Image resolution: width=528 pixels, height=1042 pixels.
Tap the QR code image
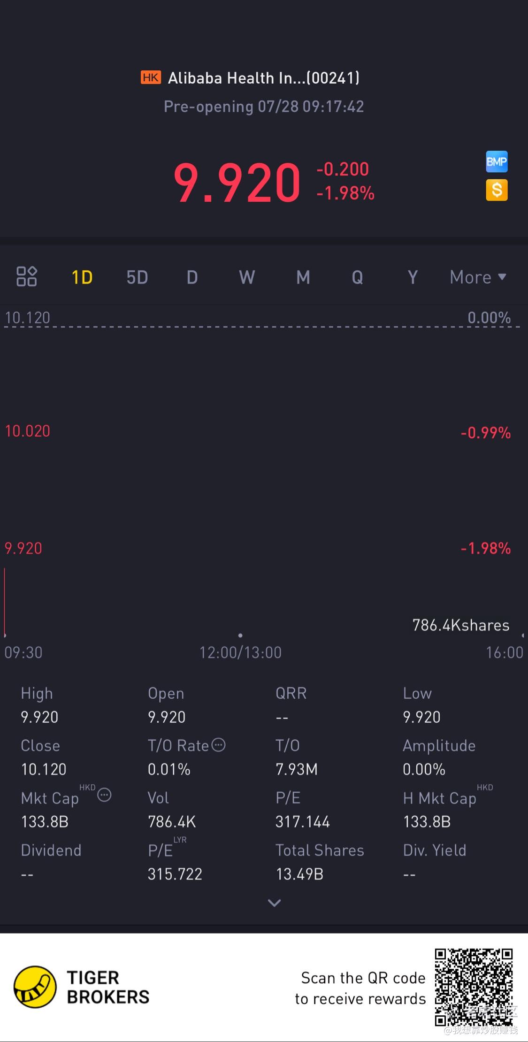pos(474,987)
